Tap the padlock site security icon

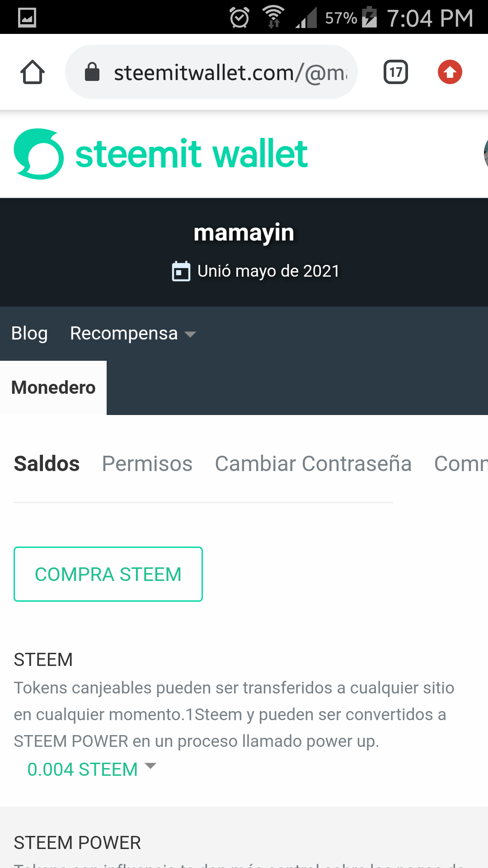(x=92, y=72)
